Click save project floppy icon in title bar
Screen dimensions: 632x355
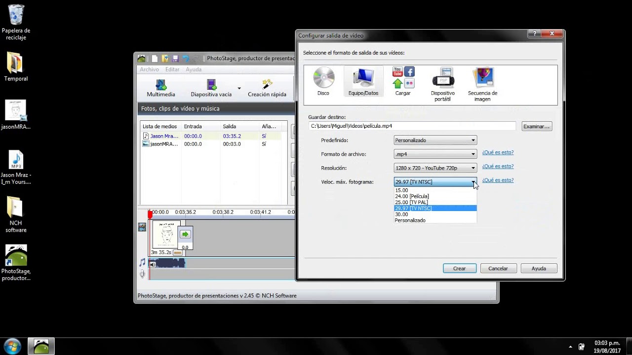tap(175, 59)
